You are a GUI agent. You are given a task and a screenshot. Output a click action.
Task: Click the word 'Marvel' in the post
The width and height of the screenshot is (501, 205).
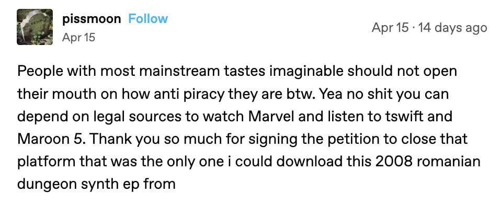point(270,117)
